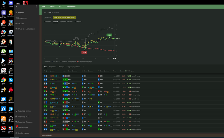
Task: Open AIDA64 desktop shortcut
Action: (x=4, y=129)
